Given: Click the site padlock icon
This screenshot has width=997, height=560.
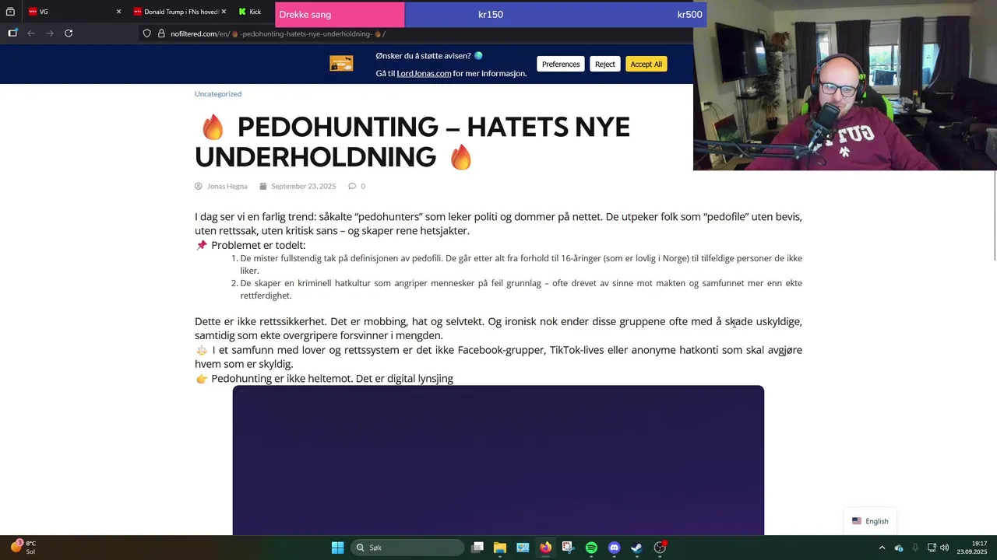Looking at the screenshot, I should tap(161, 33).
